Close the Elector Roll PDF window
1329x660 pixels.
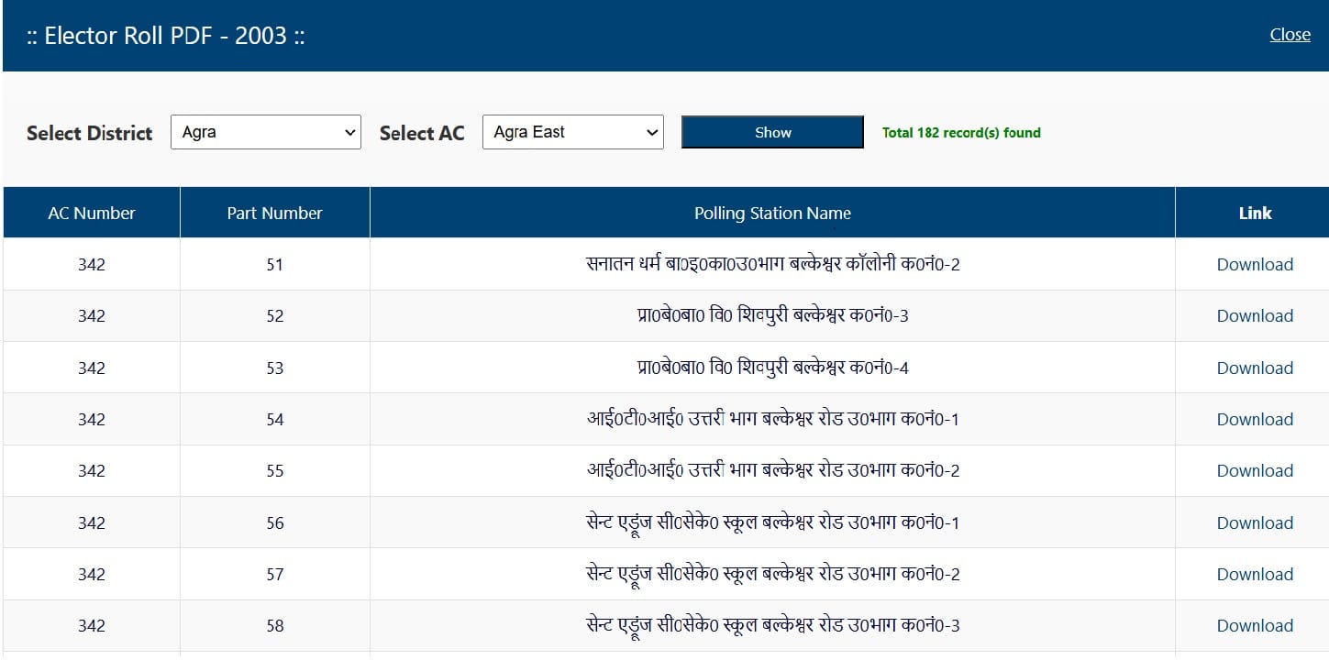pyautogui.click(x=1290, y=34)
